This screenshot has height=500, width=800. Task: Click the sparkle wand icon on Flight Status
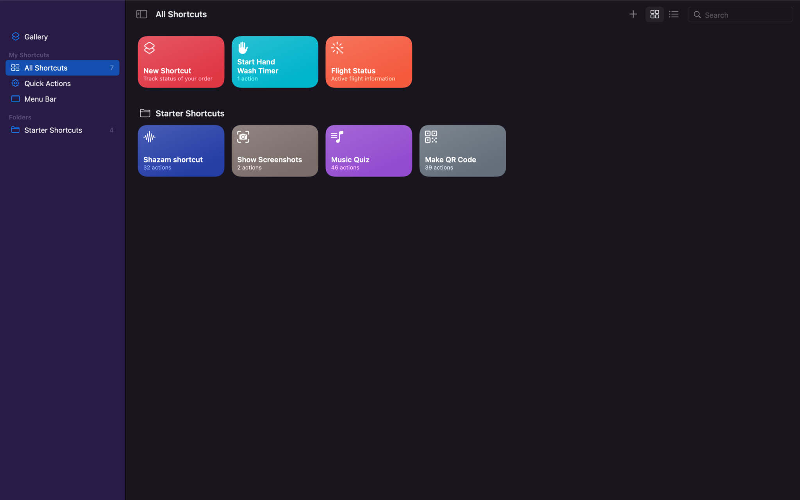(x=337, y=48)
